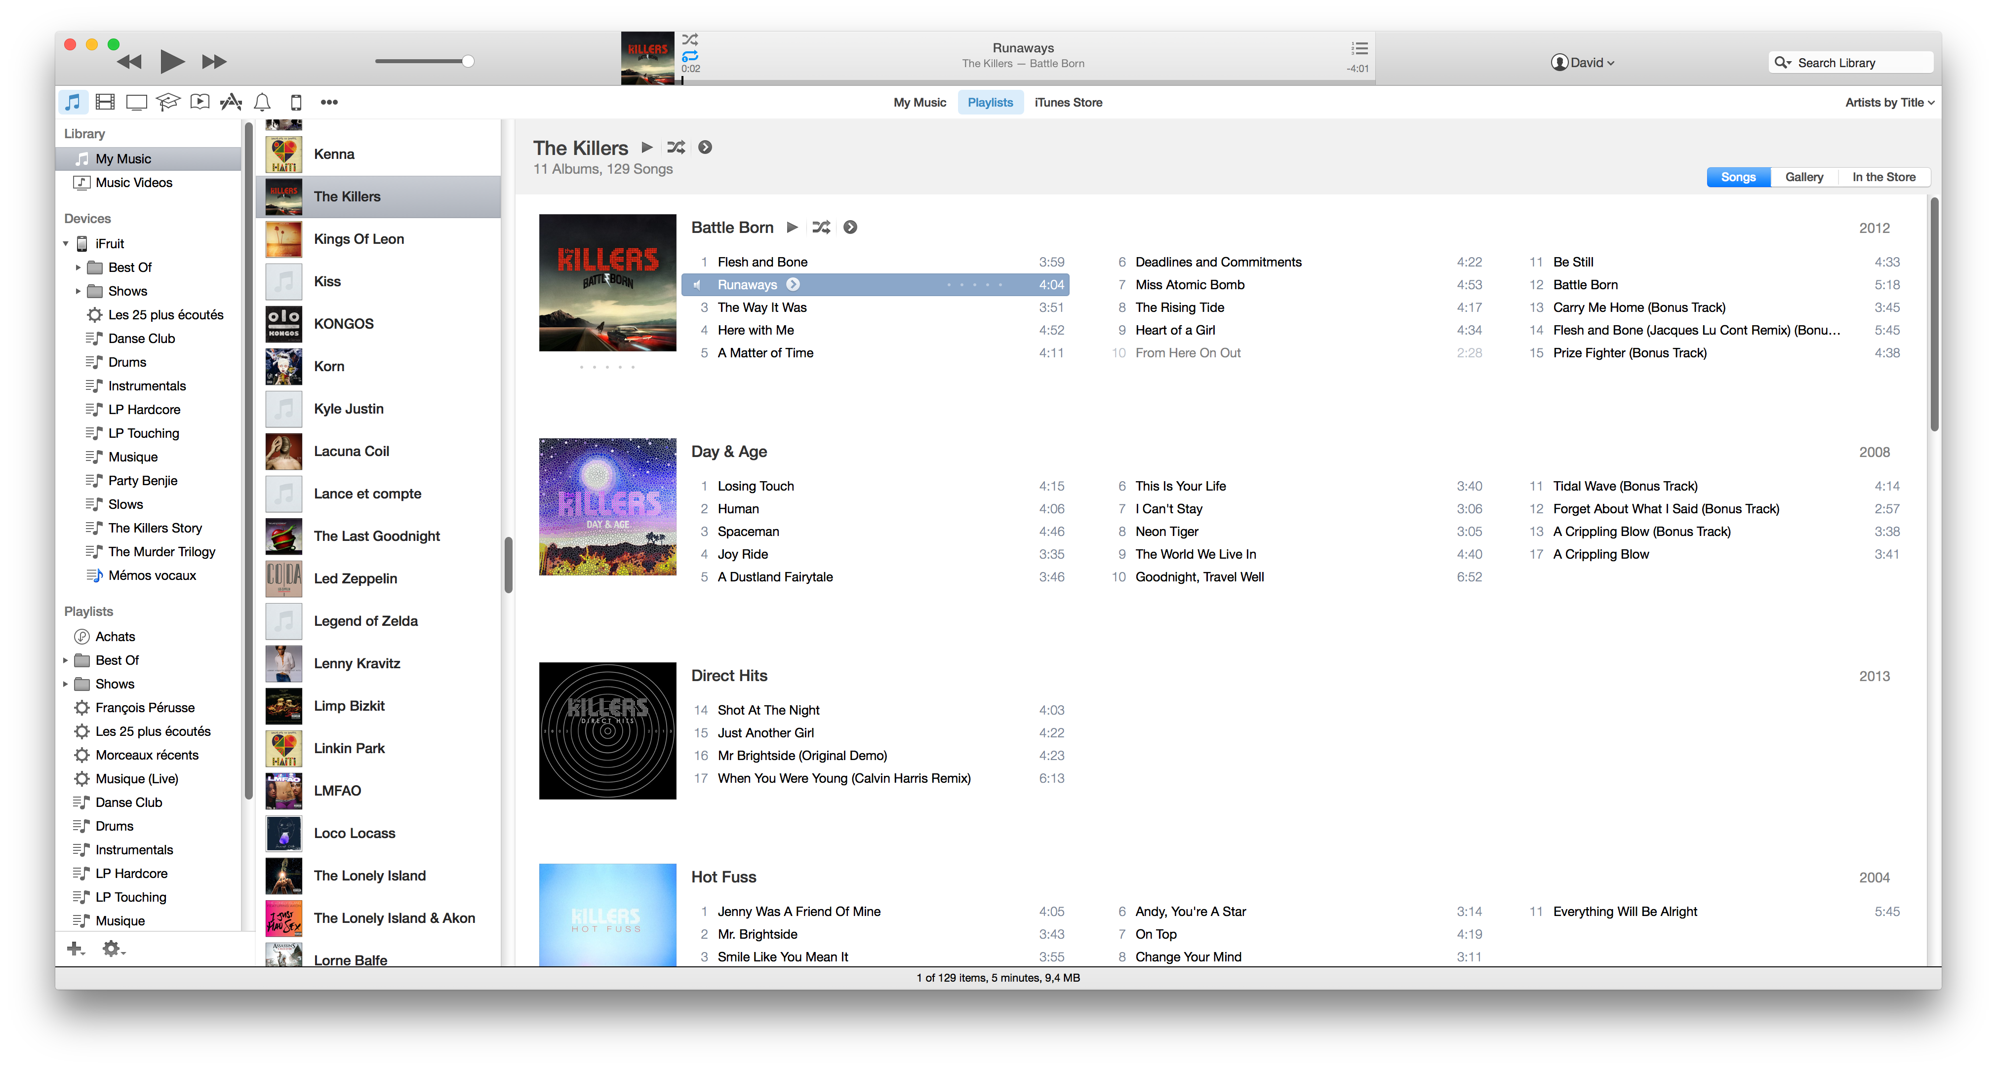Screen dimensions: 1997x1069
Task: Open the Up Next list icon
Action: point(1359,48)
